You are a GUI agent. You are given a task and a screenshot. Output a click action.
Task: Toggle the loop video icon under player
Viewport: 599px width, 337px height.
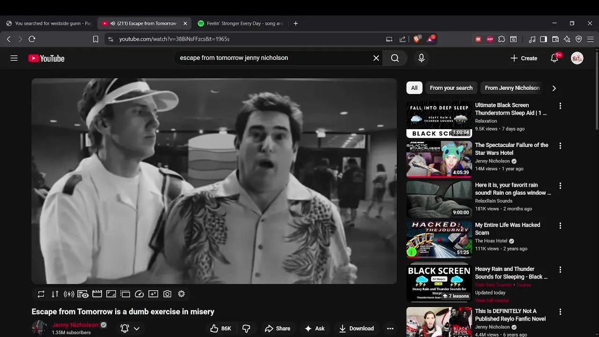[x=41, y=294]
